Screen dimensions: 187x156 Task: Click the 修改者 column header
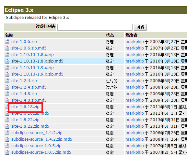point(131,35)
